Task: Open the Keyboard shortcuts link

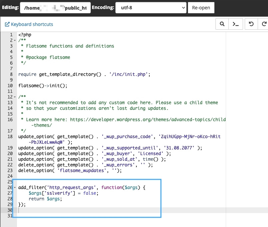Action: click(x=32, y=24)
